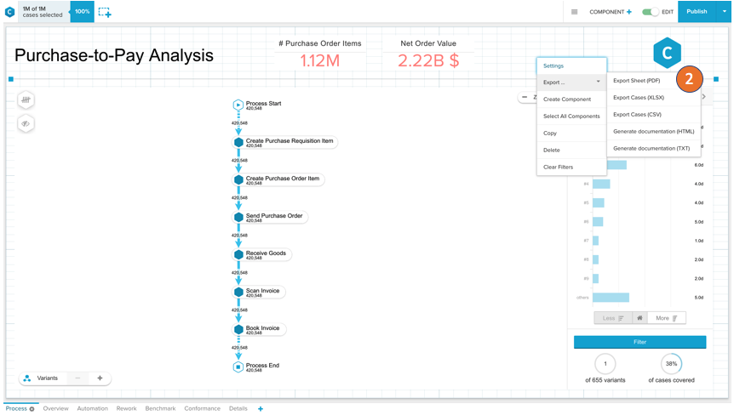Open the hamburger menu icon

click(x=574, y=12)
